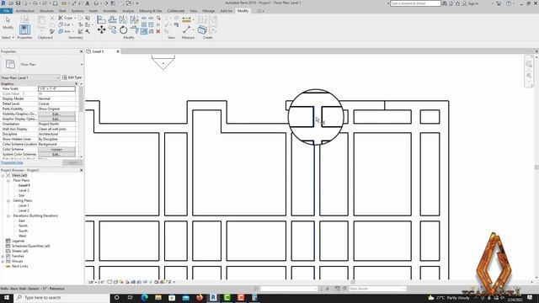Open the Collaborate ribbon tab

coord(176,11)
